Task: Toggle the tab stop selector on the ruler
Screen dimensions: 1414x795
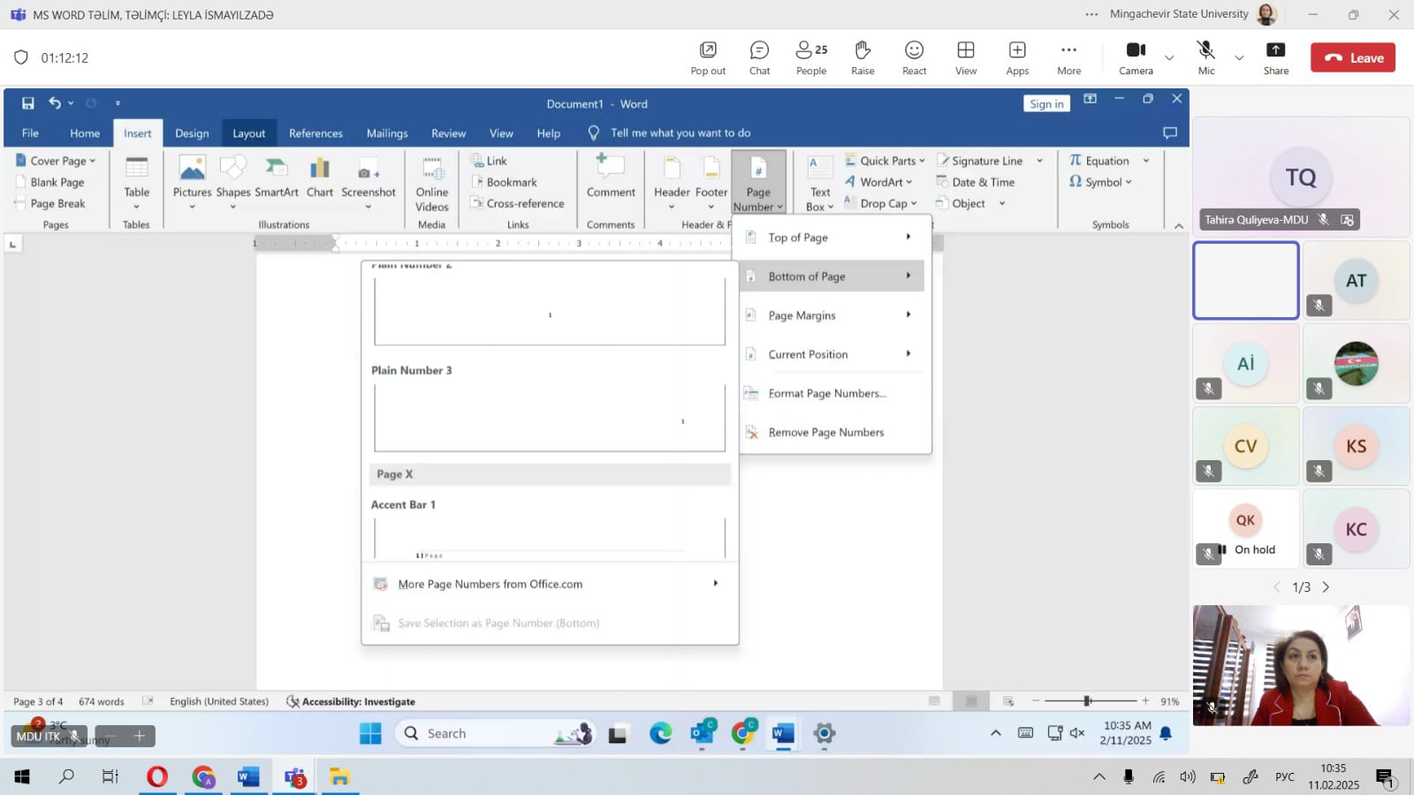Action: coord(13,244)
